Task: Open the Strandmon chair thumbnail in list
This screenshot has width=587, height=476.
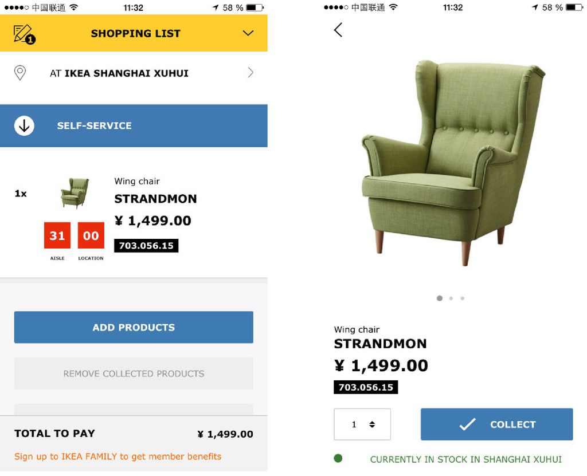Action: [x=75, y=193]
